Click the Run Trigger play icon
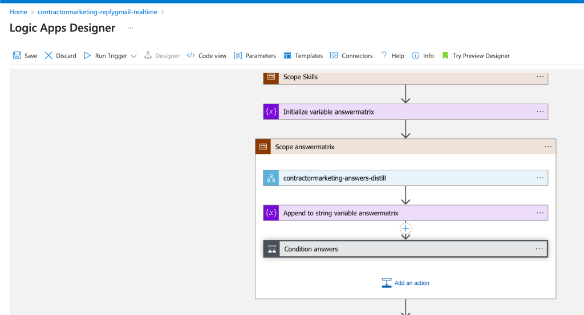 click(x=87, y=55)
